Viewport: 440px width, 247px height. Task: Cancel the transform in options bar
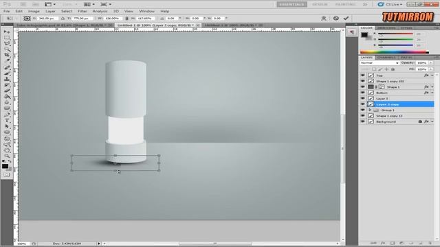[336, 19]
